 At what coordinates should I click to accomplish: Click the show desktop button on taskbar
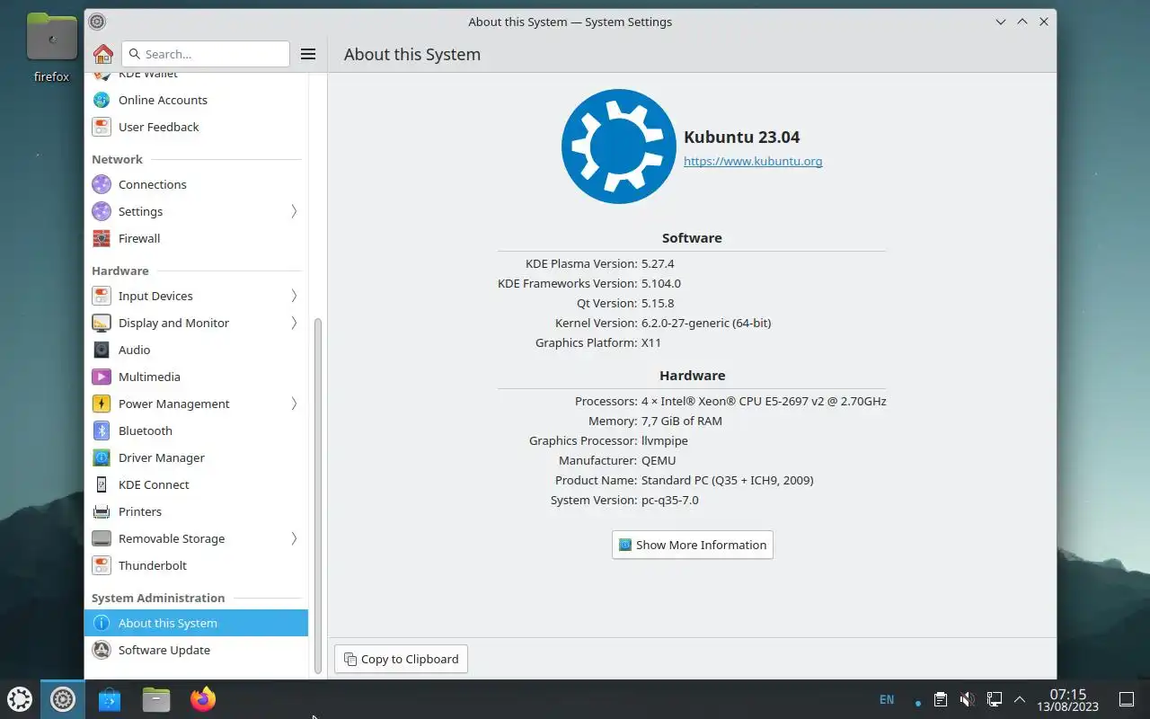click(x=1127, y=699)
